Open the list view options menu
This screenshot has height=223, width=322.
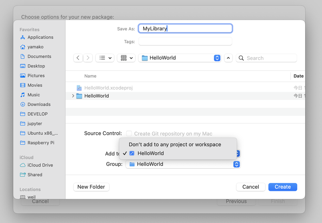106,58
